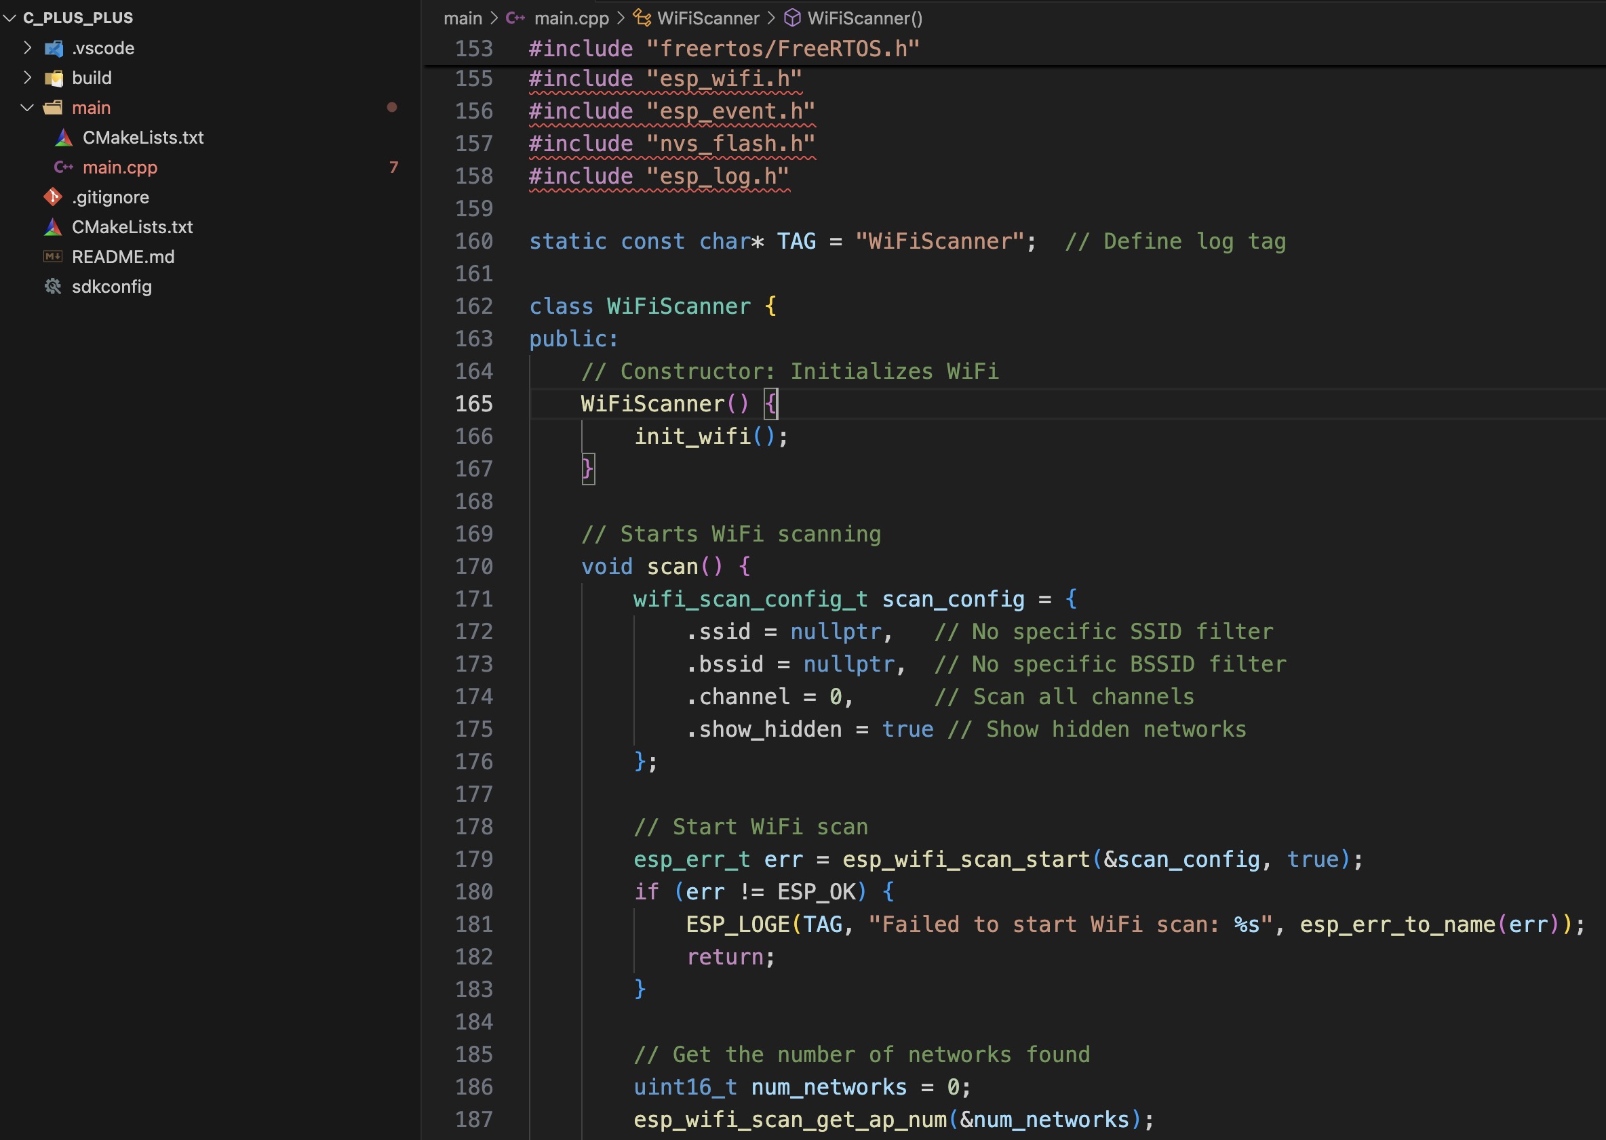Click the CMake icon of root CMakeLists.txt

pyautogui.click(x=54, y=227)
